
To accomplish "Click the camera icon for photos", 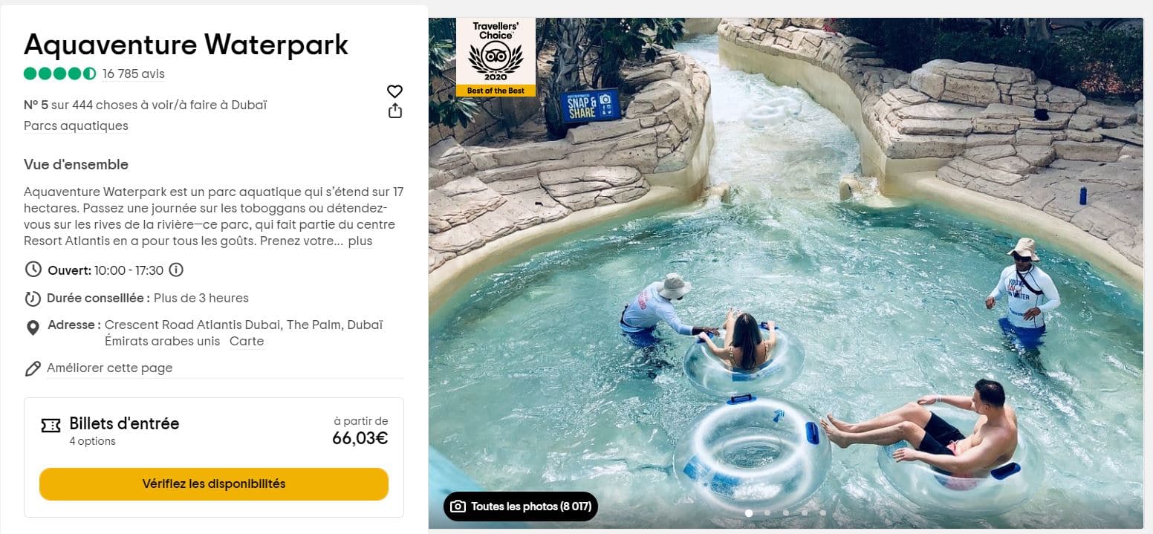I will coord(458,507).
